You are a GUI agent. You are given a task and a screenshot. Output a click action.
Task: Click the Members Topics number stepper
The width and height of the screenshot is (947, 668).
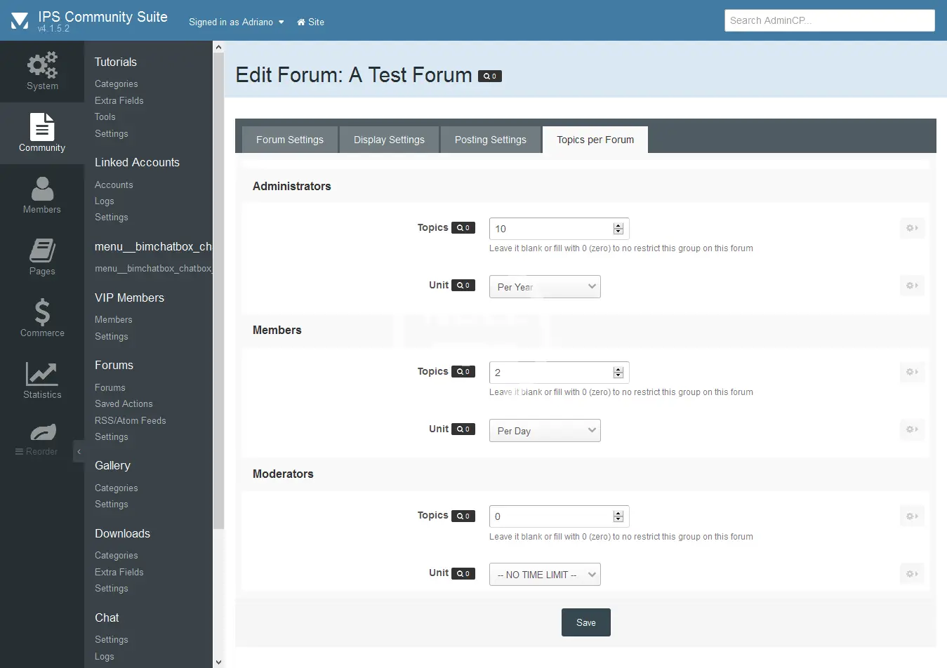618,373
